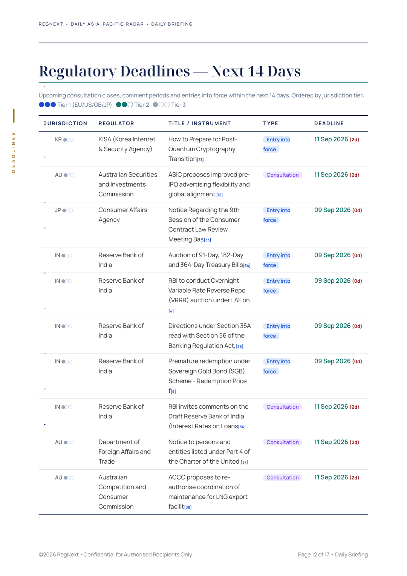Open footnote reference [33]
Image resolution: width=407 pixels, height=576 pixels.
click(207, 240)
